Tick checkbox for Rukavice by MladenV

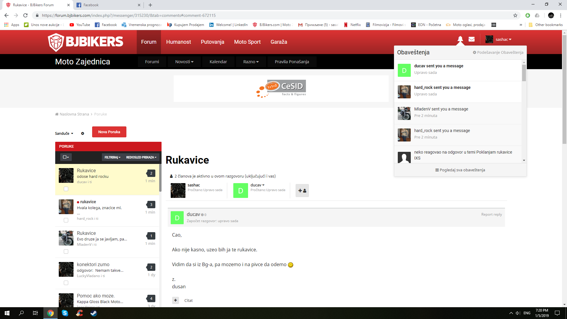click(x=66, y=252)
